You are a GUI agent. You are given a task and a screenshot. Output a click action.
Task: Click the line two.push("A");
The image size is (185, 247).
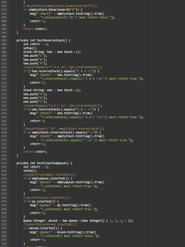35,64
